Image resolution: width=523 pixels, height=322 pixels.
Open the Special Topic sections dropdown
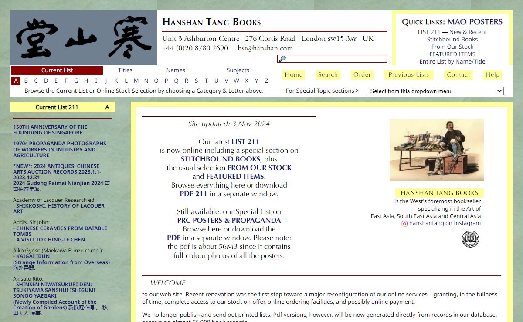click(436, 91)
